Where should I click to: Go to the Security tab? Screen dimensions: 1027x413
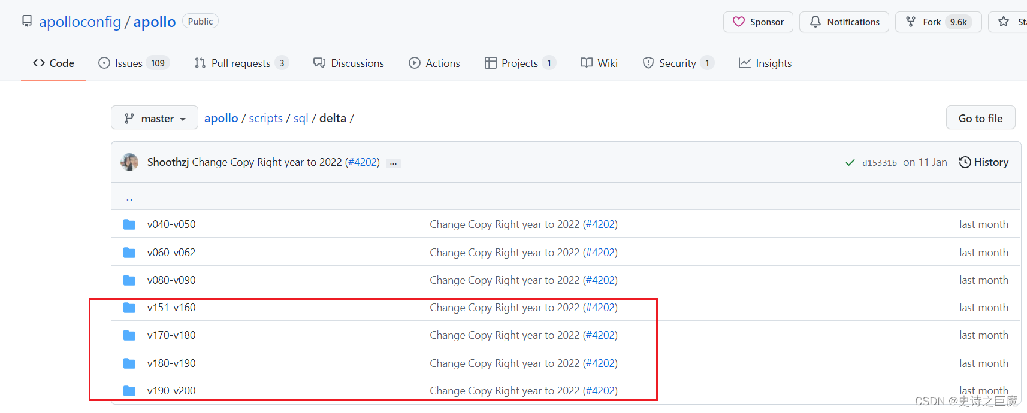pos(678,63)
